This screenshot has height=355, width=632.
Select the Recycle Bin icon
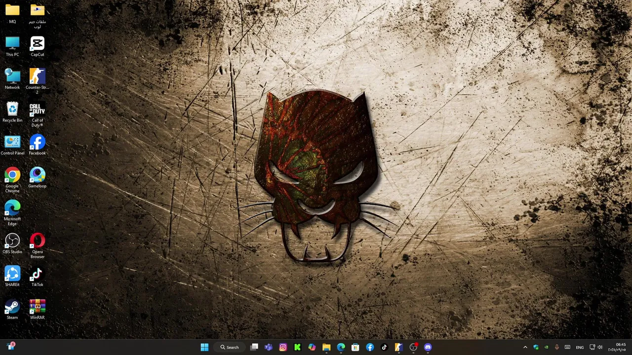click(x=12, y=112)
